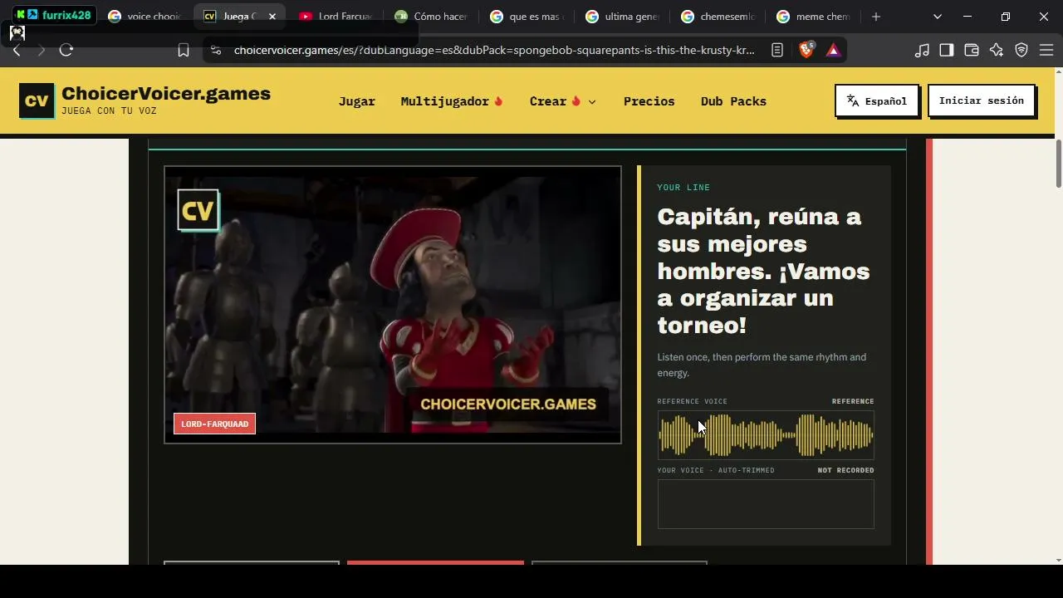Open the Precios nav link
The width and height of the screenshot is (1063, 598).
pos(649,101)
